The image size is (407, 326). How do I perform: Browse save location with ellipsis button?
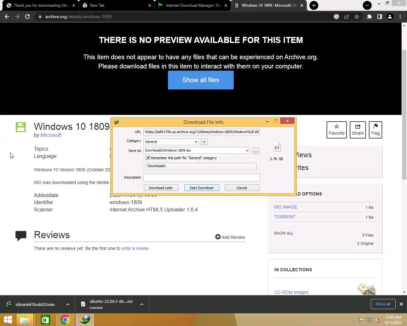[256, 151]
